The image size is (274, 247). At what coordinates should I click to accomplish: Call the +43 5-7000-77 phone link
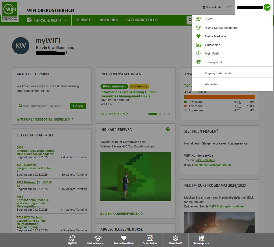point(205,160)
